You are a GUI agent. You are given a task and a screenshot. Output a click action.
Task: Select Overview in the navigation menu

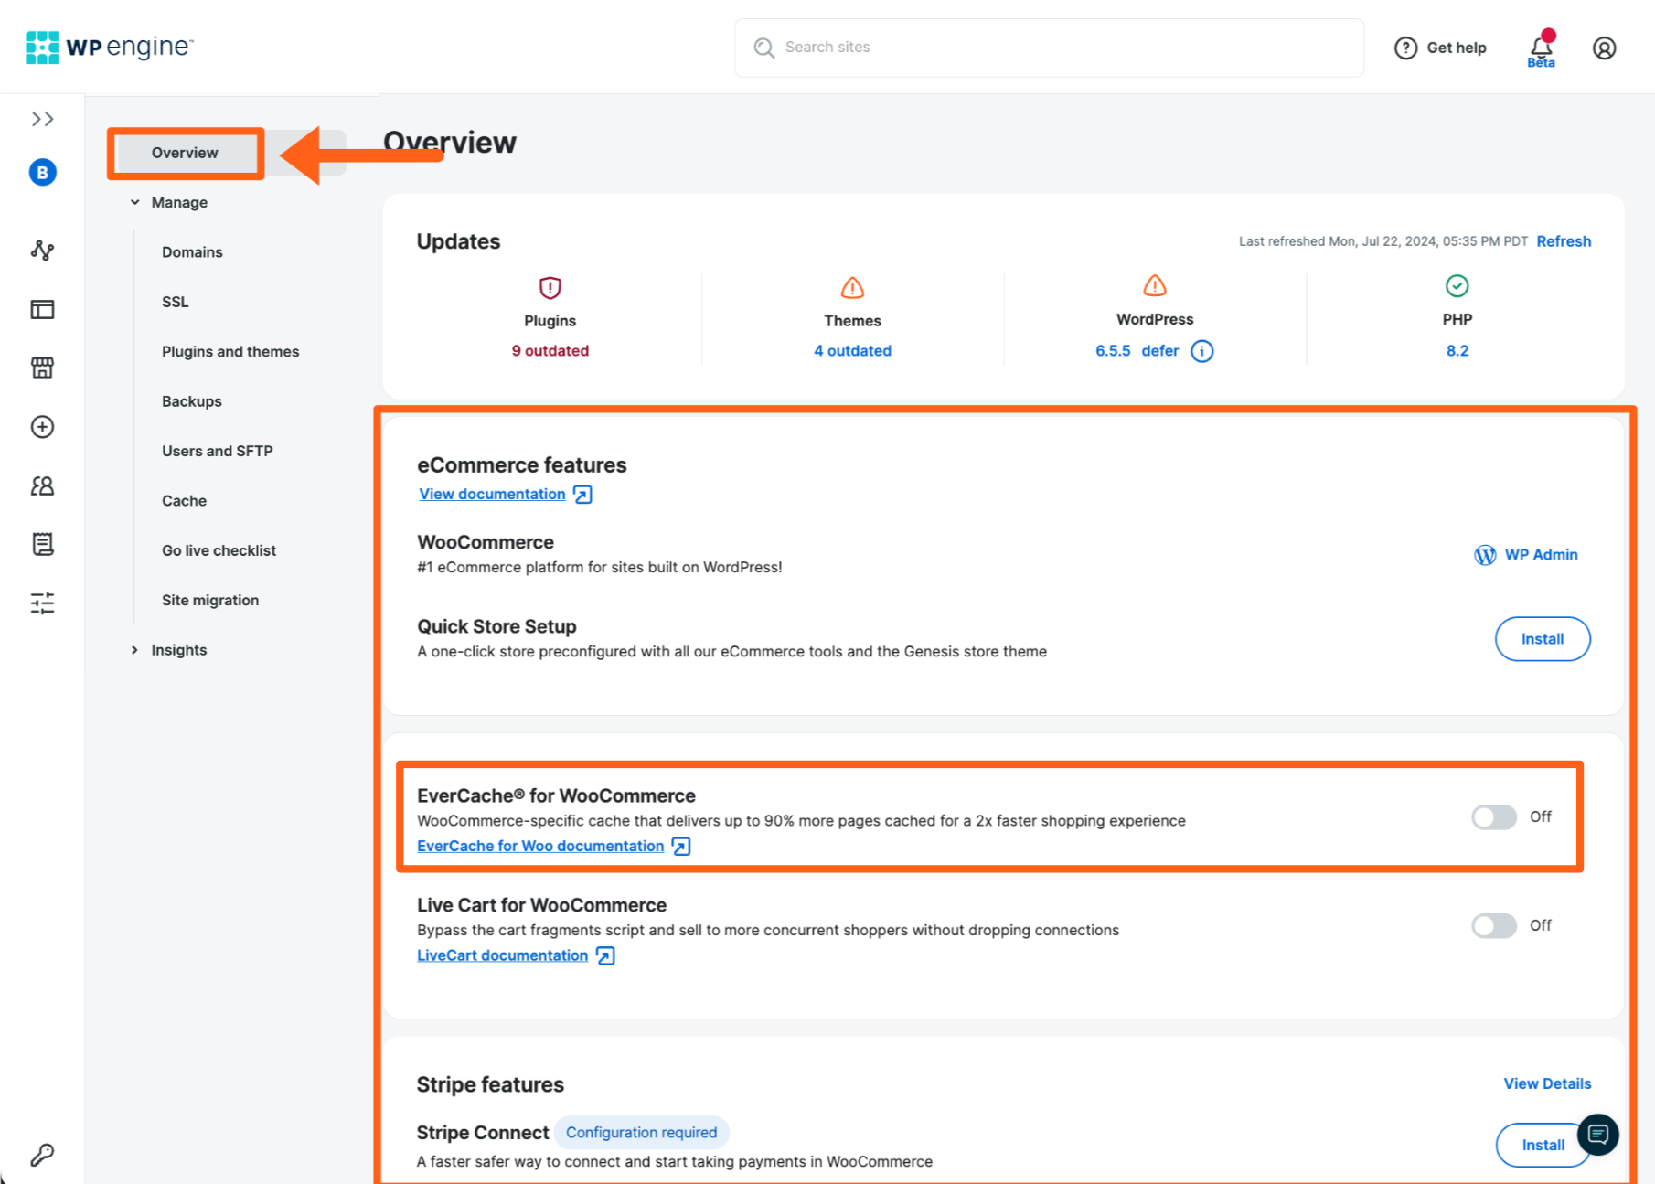pos(185,153)
